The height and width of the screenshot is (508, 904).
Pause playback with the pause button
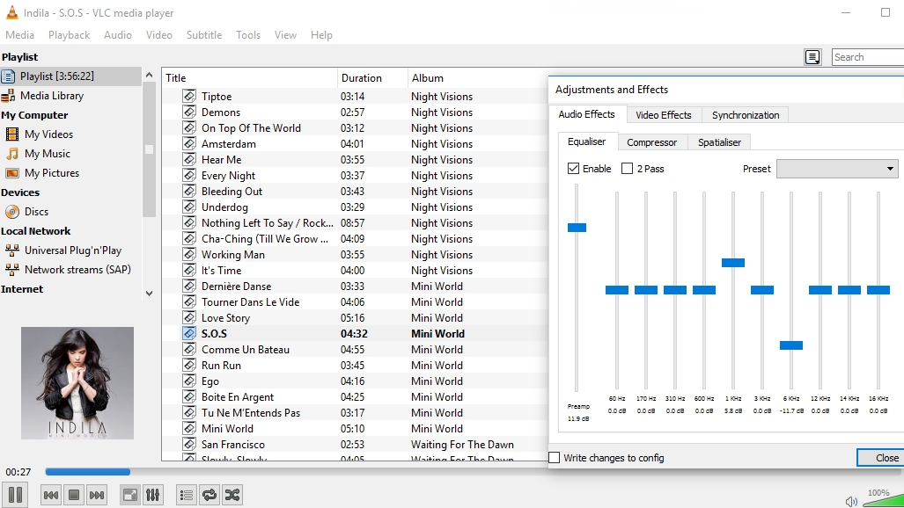point(16,495)
